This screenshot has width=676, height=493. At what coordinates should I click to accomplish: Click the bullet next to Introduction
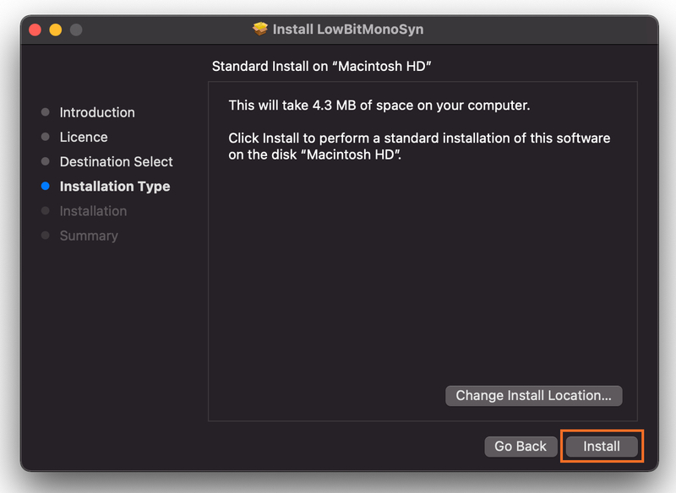(46, 112)
